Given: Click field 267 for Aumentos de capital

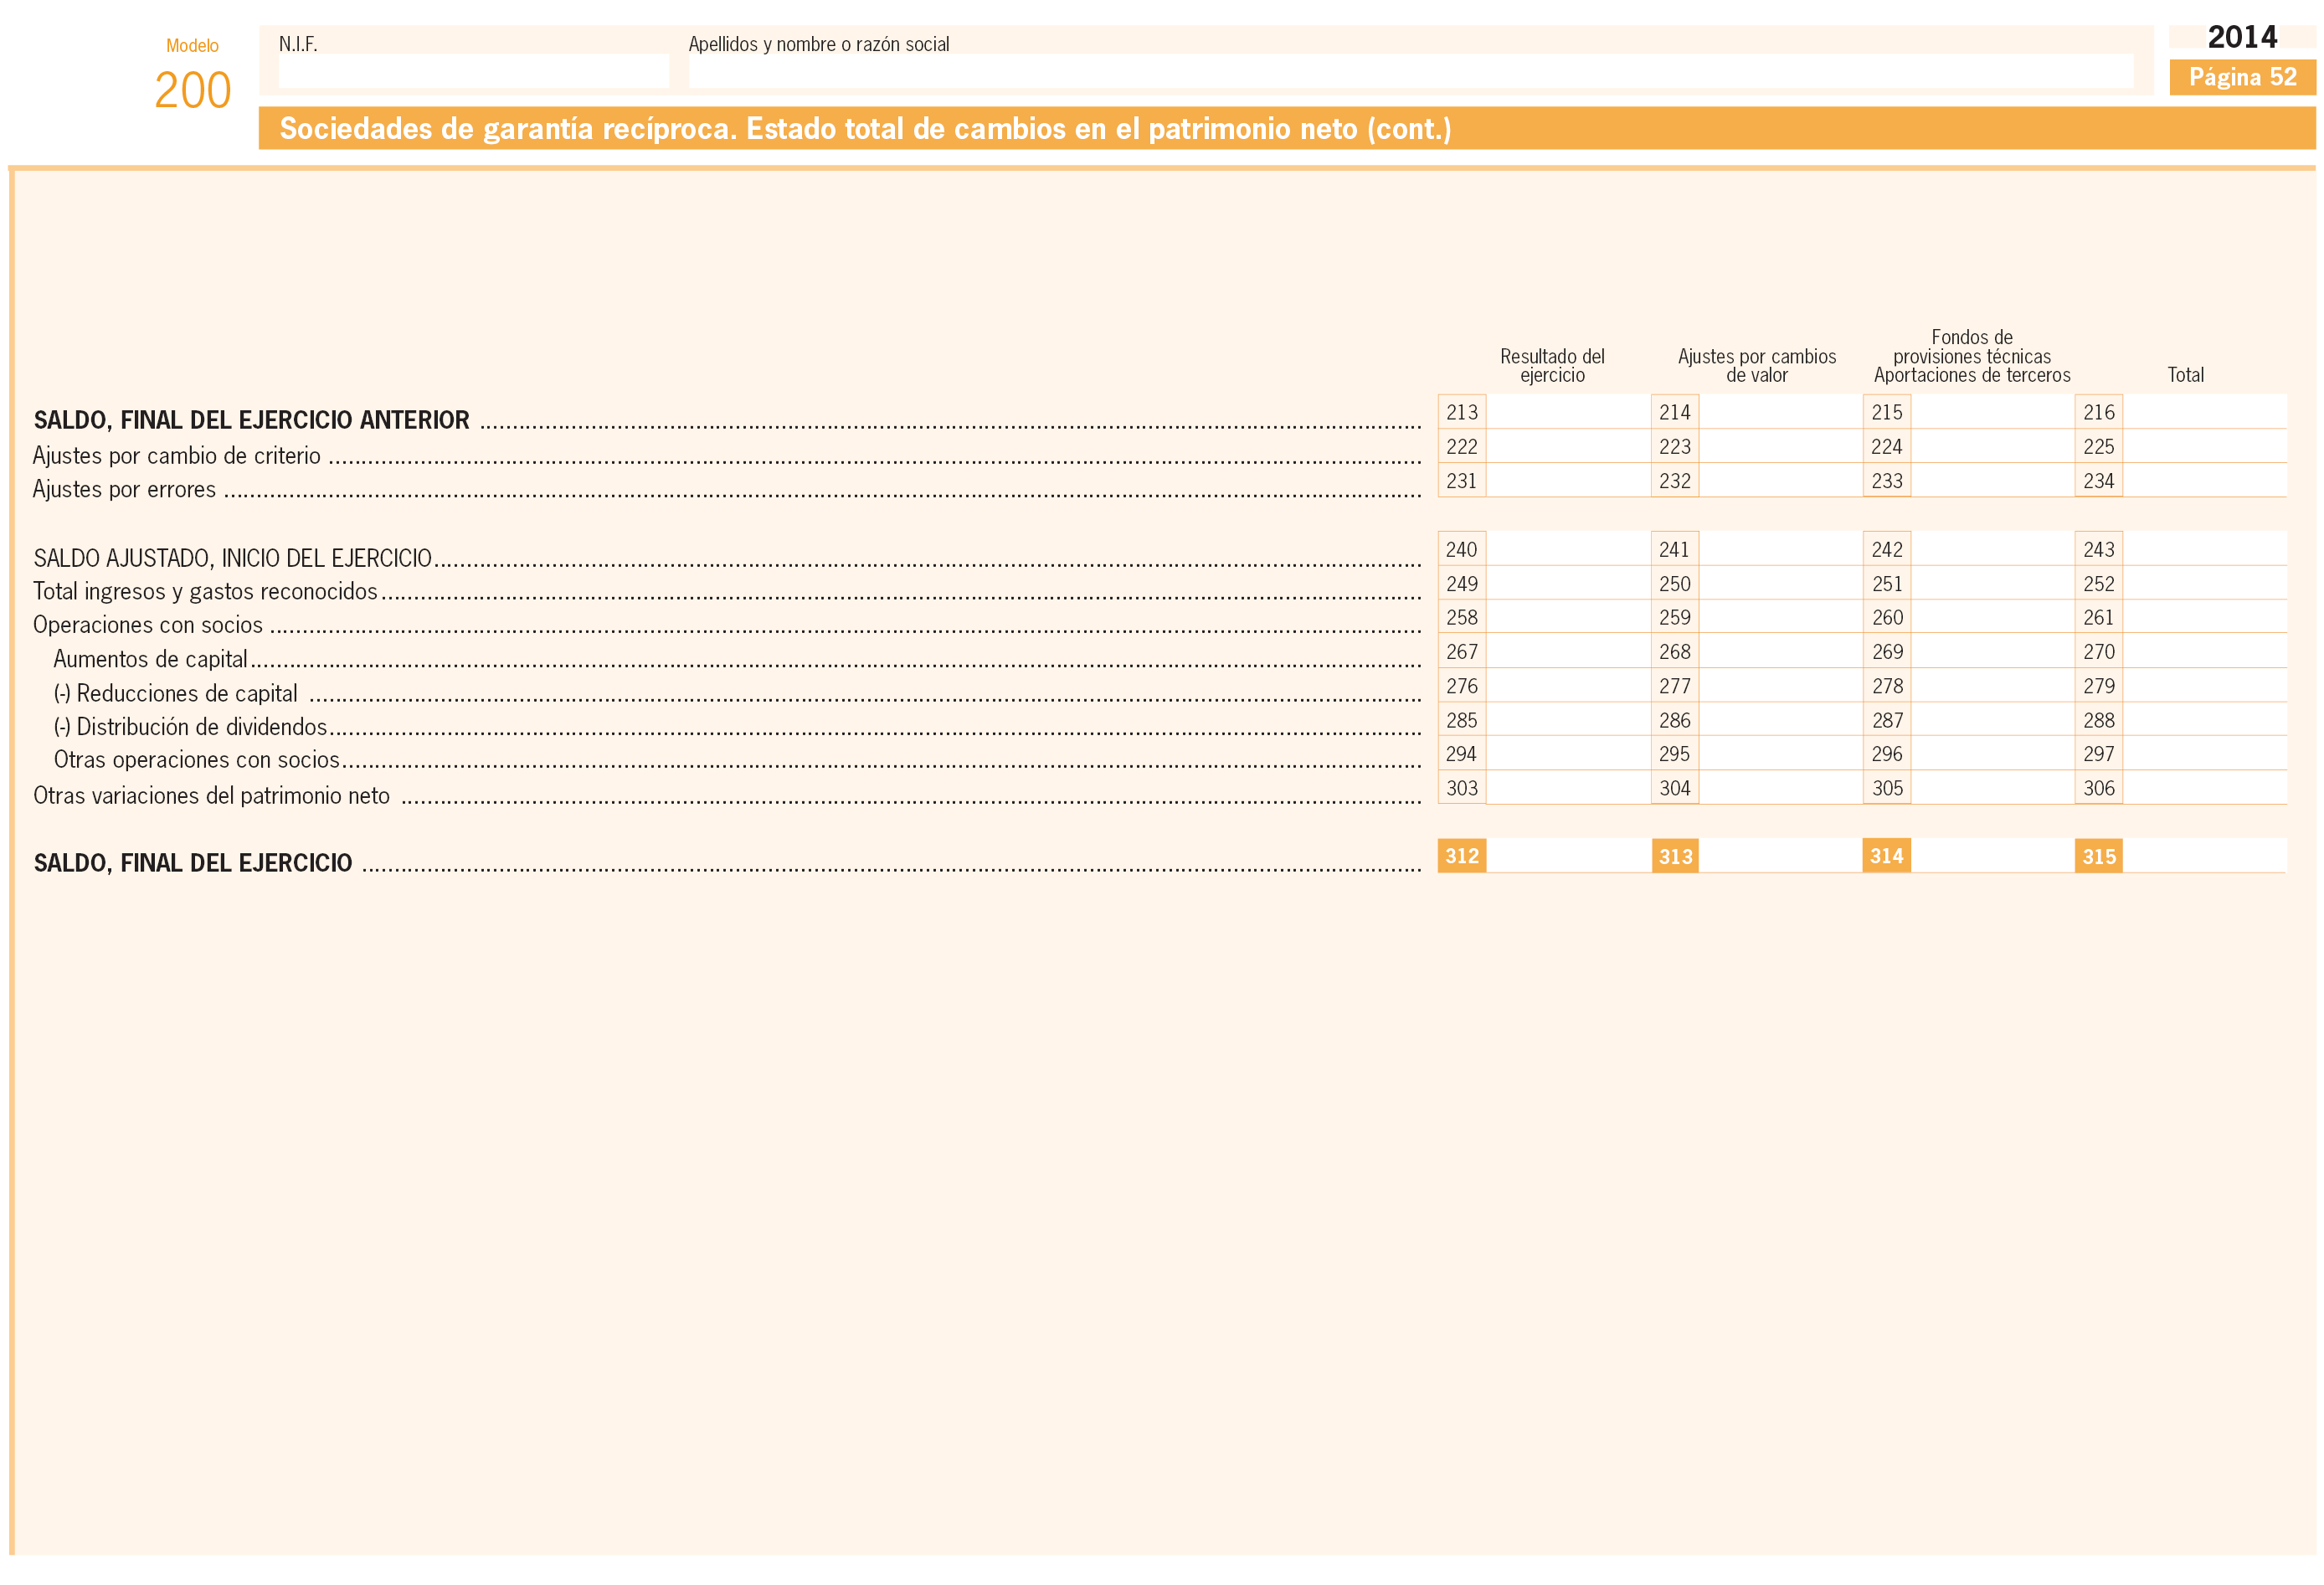Looking at the screenshot, I should [1568, 651].
